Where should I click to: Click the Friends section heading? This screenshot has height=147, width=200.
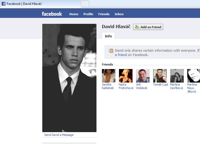pos(107,64)
